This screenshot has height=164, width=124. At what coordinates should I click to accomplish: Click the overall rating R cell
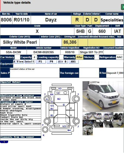tap(77, 20)
